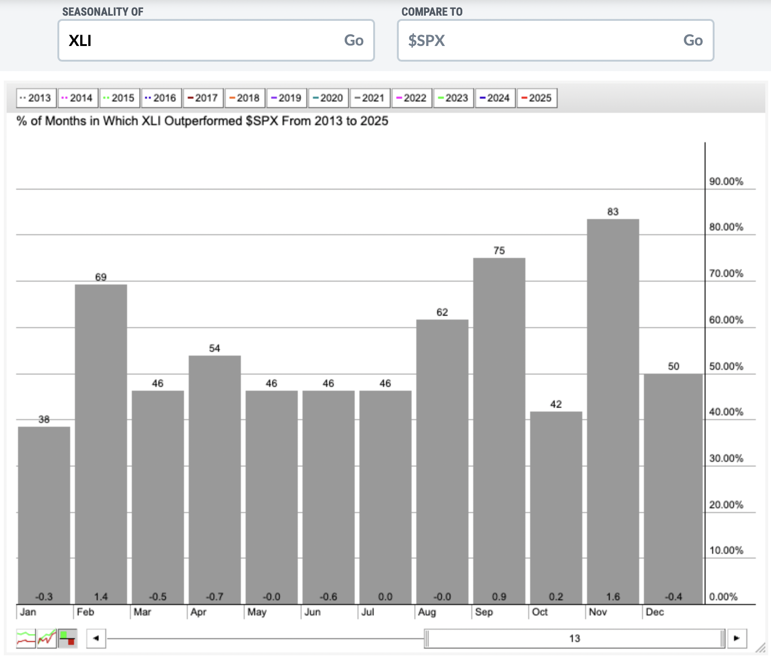Click the resize grip at chart corner

click(x=760, y=647)
